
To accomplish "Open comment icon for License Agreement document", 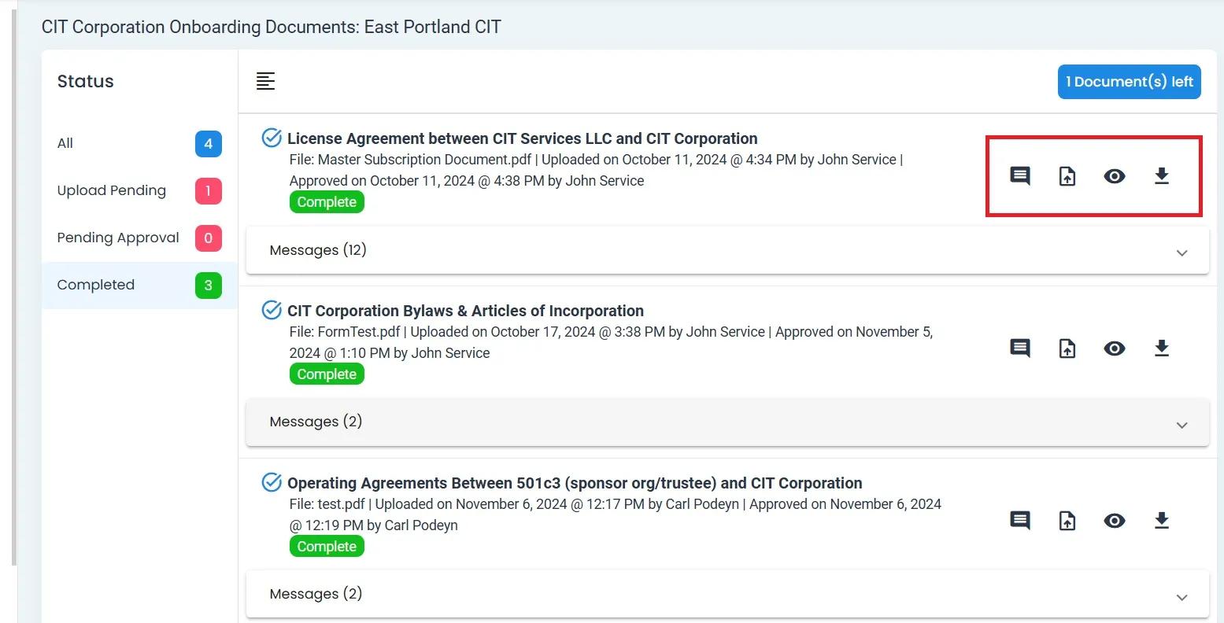I will pyautogui.click(x=1020, y=176).
